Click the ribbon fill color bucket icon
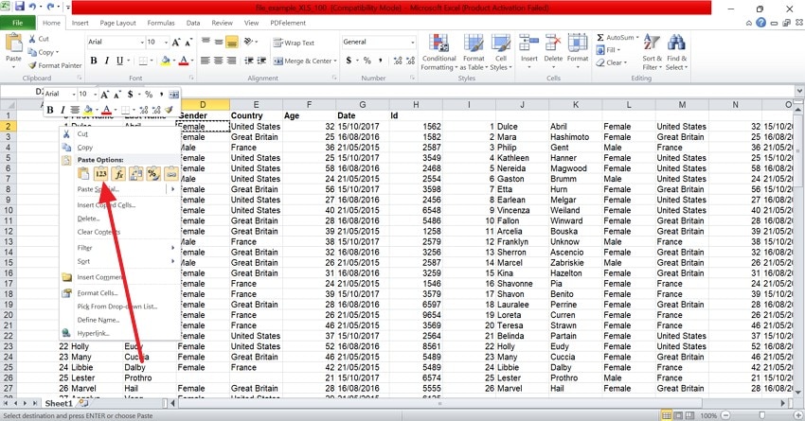The image size is (805, 421). point(166,61)
